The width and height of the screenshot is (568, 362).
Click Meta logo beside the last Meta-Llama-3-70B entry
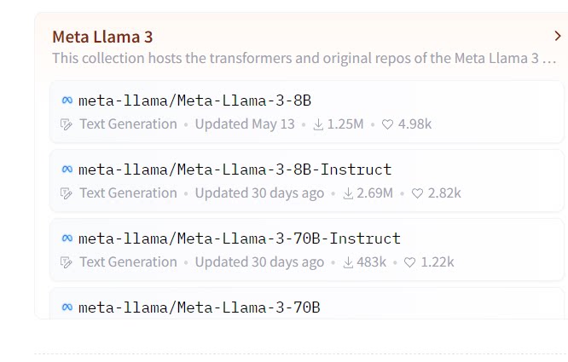click(67, 307)
